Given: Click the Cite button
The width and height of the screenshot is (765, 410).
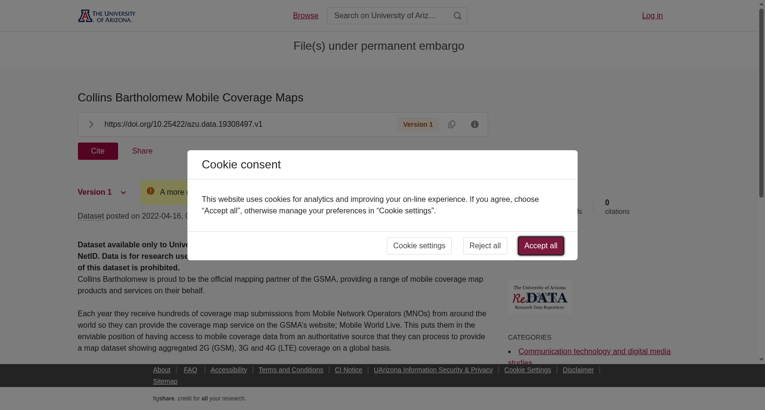Looking at the screenshot, I should tap(98, 151).
